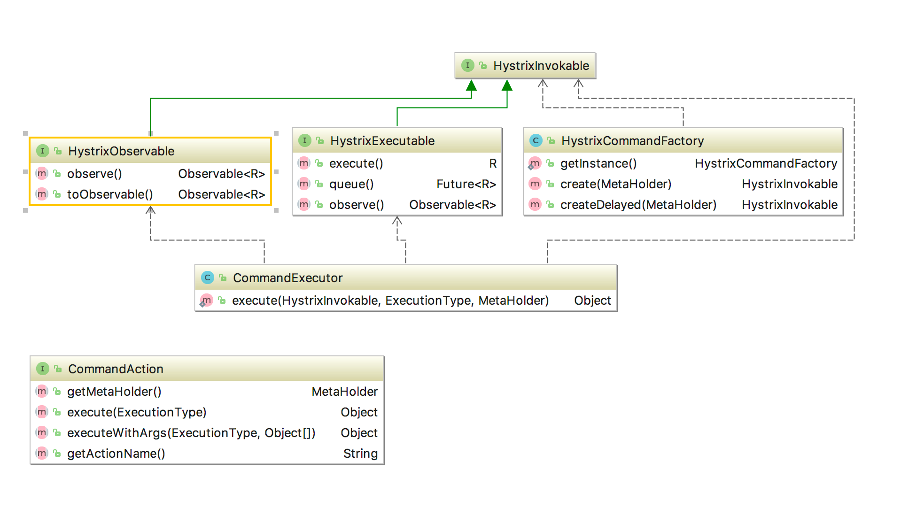Click method icon of getMetaHolder()
This screenshot has height=508, width=901.
[x=42, y=391]
